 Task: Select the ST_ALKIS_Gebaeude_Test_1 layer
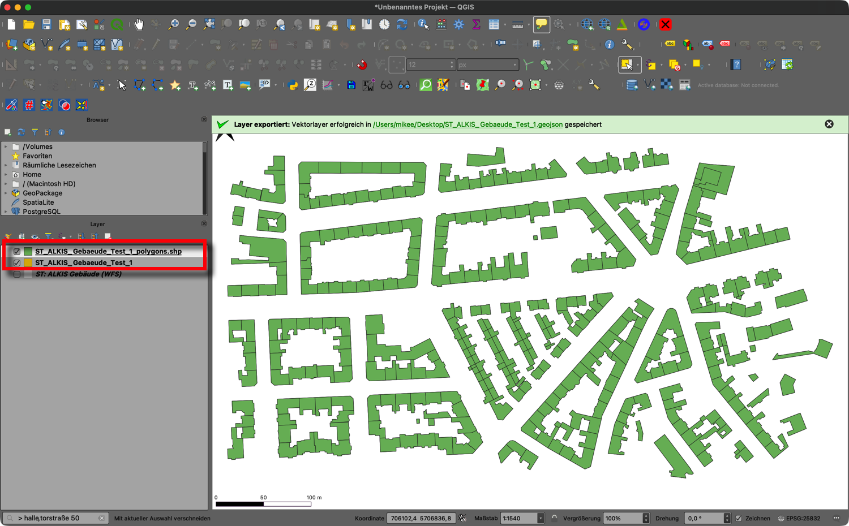[x=84, y=263]
